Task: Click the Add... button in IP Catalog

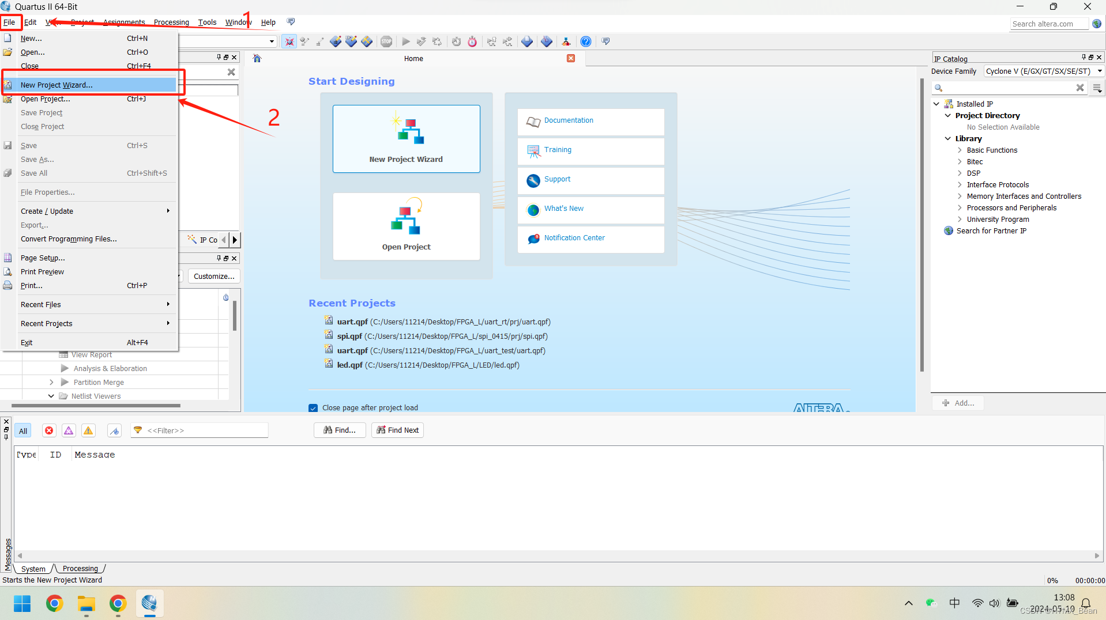Action: point(958,403)
